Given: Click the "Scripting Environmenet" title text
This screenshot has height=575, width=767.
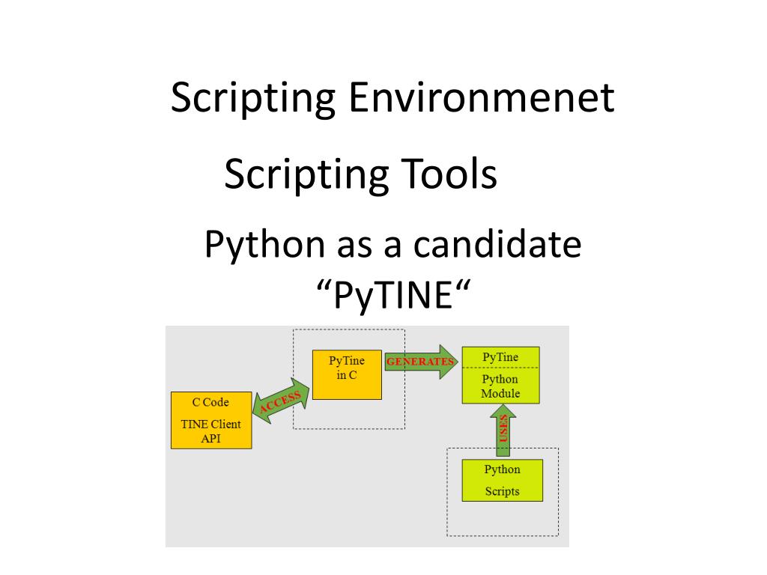Looking at the screenshot, I should (392, 98).
